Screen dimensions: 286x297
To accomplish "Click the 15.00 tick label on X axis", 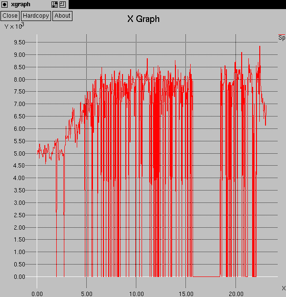I will tap(186, 294).
